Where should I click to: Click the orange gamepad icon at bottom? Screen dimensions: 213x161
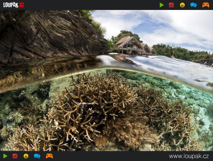(x=49, y=156)
